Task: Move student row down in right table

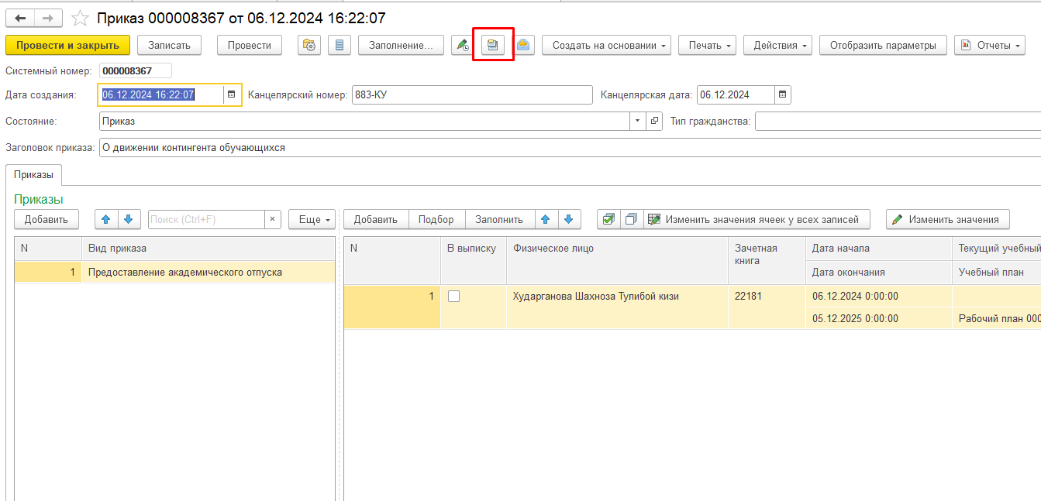Action: click(x=569, y=219)
